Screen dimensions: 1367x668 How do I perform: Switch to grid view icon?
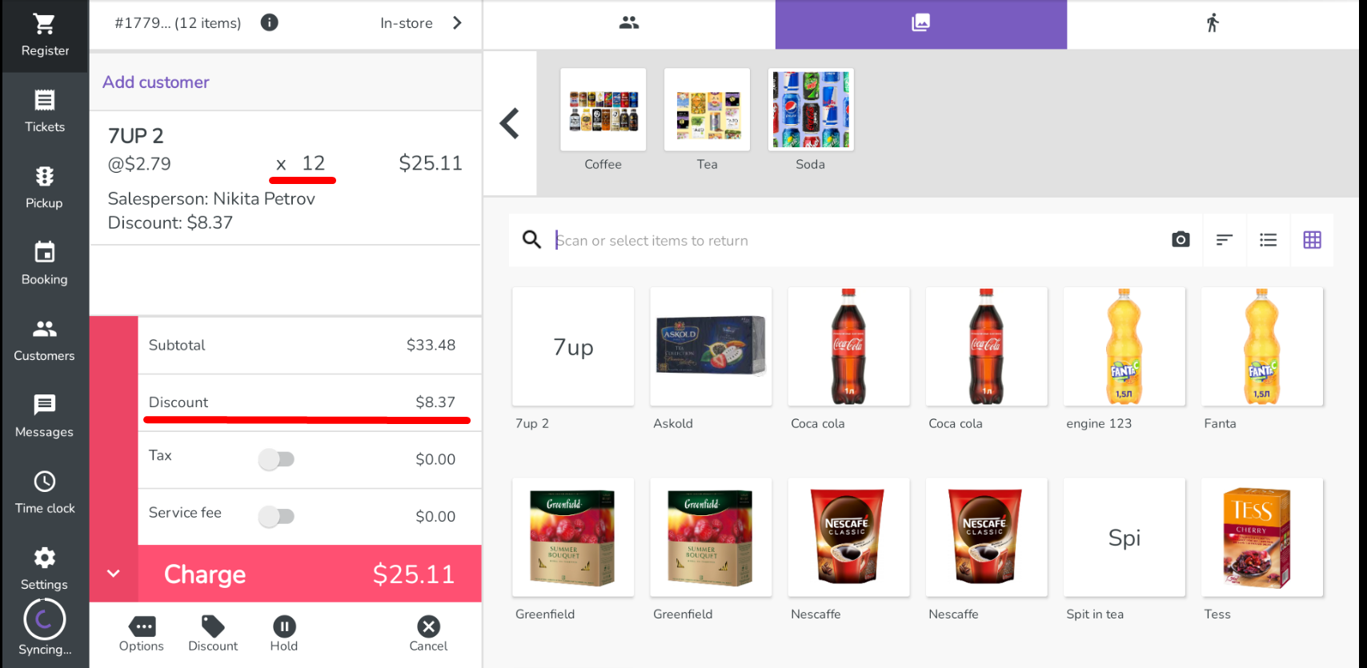pyautogui.click(x=1312, y=240)
